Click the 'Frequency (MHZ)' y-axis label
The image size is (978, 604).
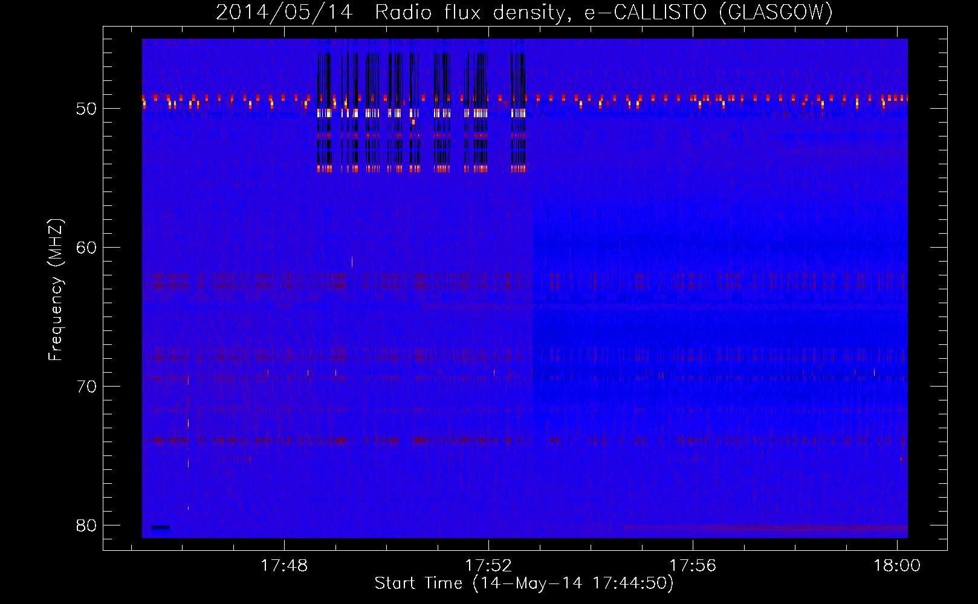pos(55,289)
